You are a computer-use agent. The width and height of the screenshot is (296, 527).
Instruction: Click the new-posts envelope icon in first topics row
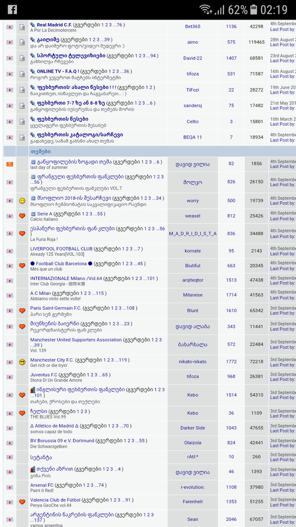click(10, 164)
